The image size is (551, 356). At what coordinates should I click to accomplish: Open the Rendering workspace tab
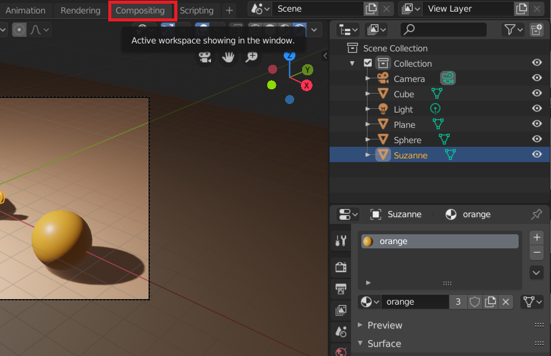pyautogui.click(x=80, y=10)
